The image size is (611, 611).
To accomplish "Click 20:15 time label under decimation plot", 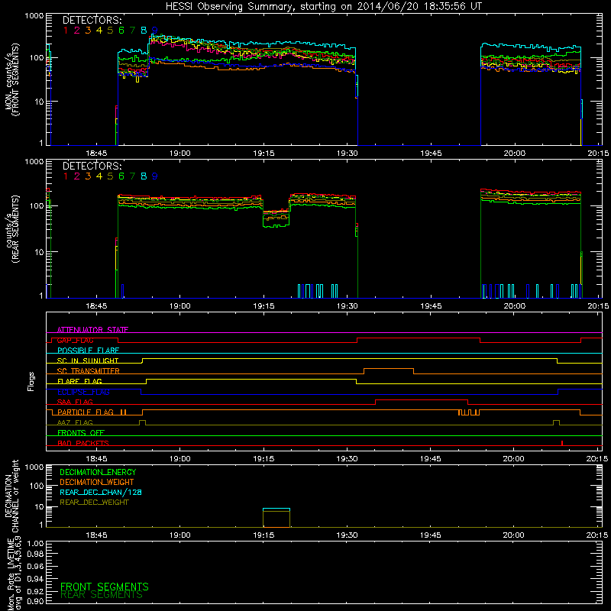I will tap(597, 535).
